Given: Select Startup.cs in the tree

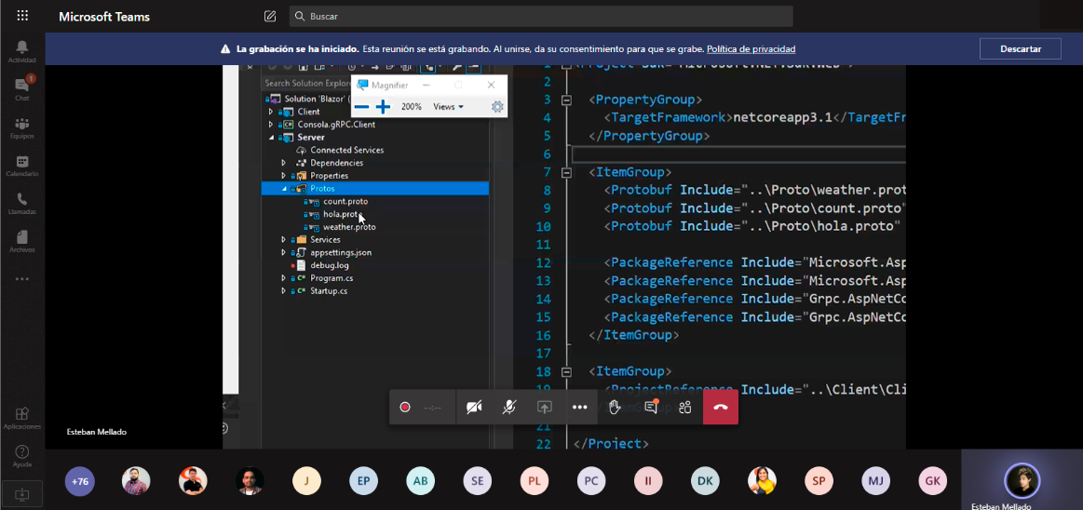Looking at the screenshot, I should (329, 290).
